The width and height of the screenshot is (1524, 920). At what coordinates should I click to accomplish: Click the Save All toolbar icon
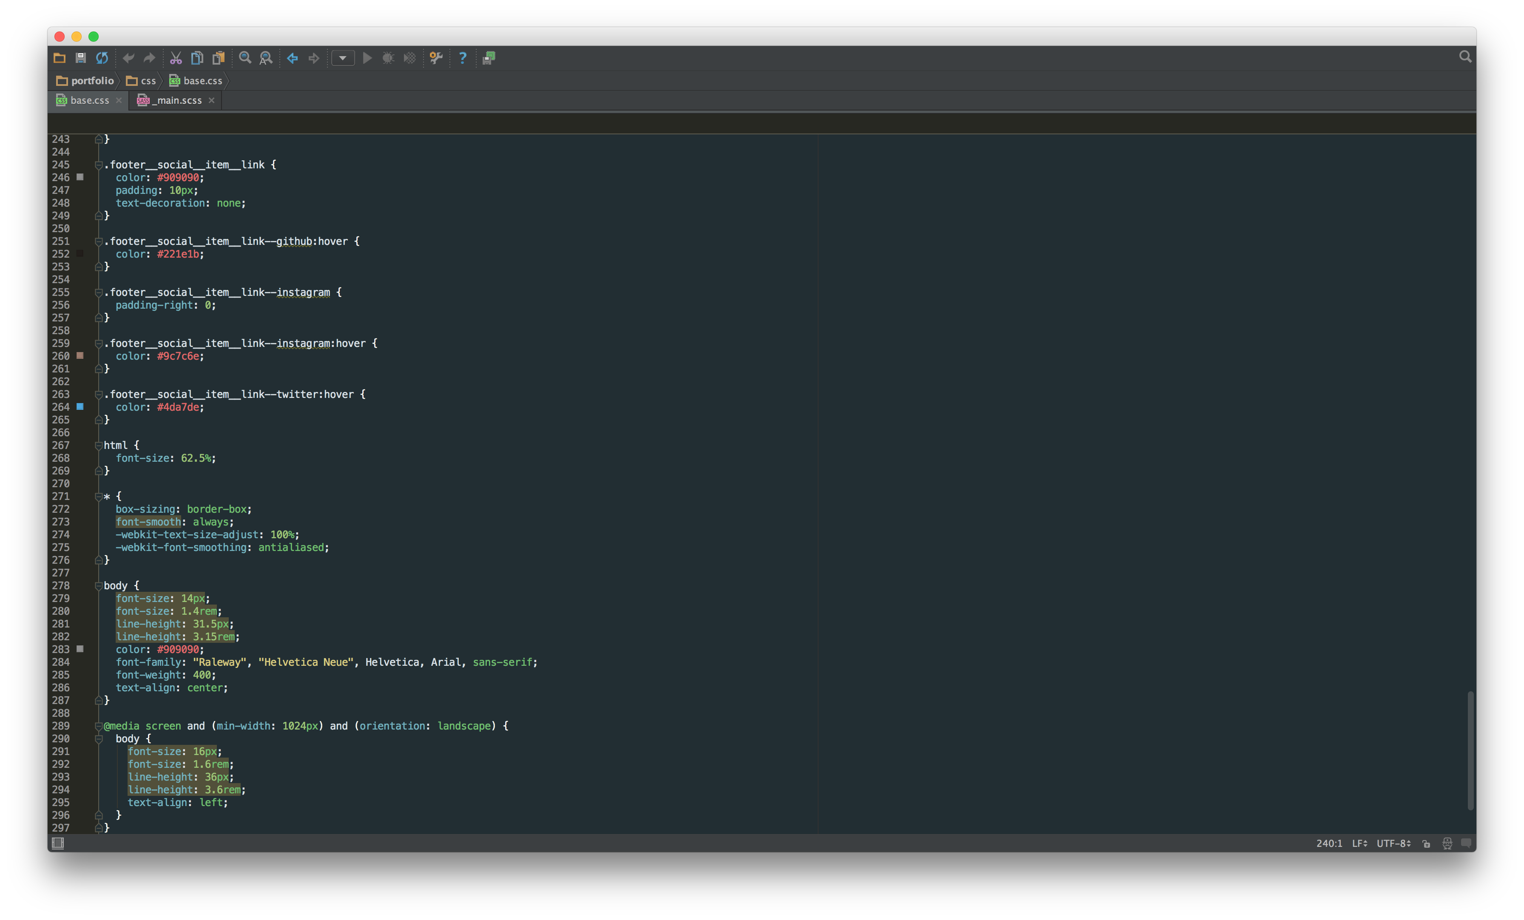[x=80, y=58]
